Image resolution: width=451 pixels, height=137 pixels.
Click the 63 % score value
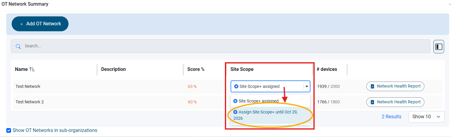tap(192, 86)
